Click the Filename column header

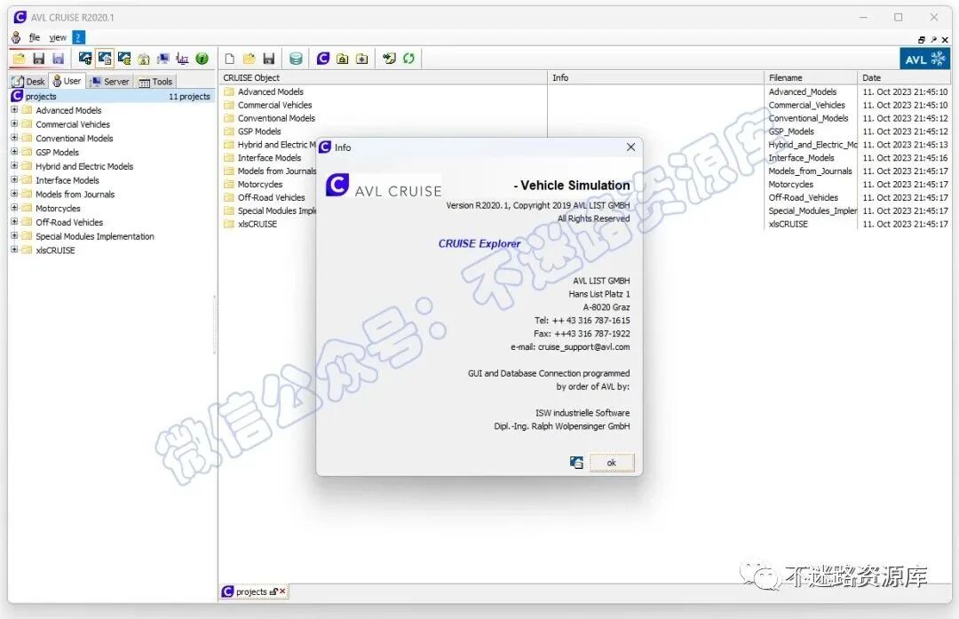[811, 77]
